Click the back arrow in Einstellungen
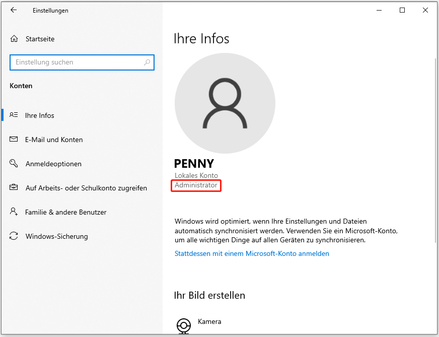The image size is (439, 337). [x=14, y=10]
